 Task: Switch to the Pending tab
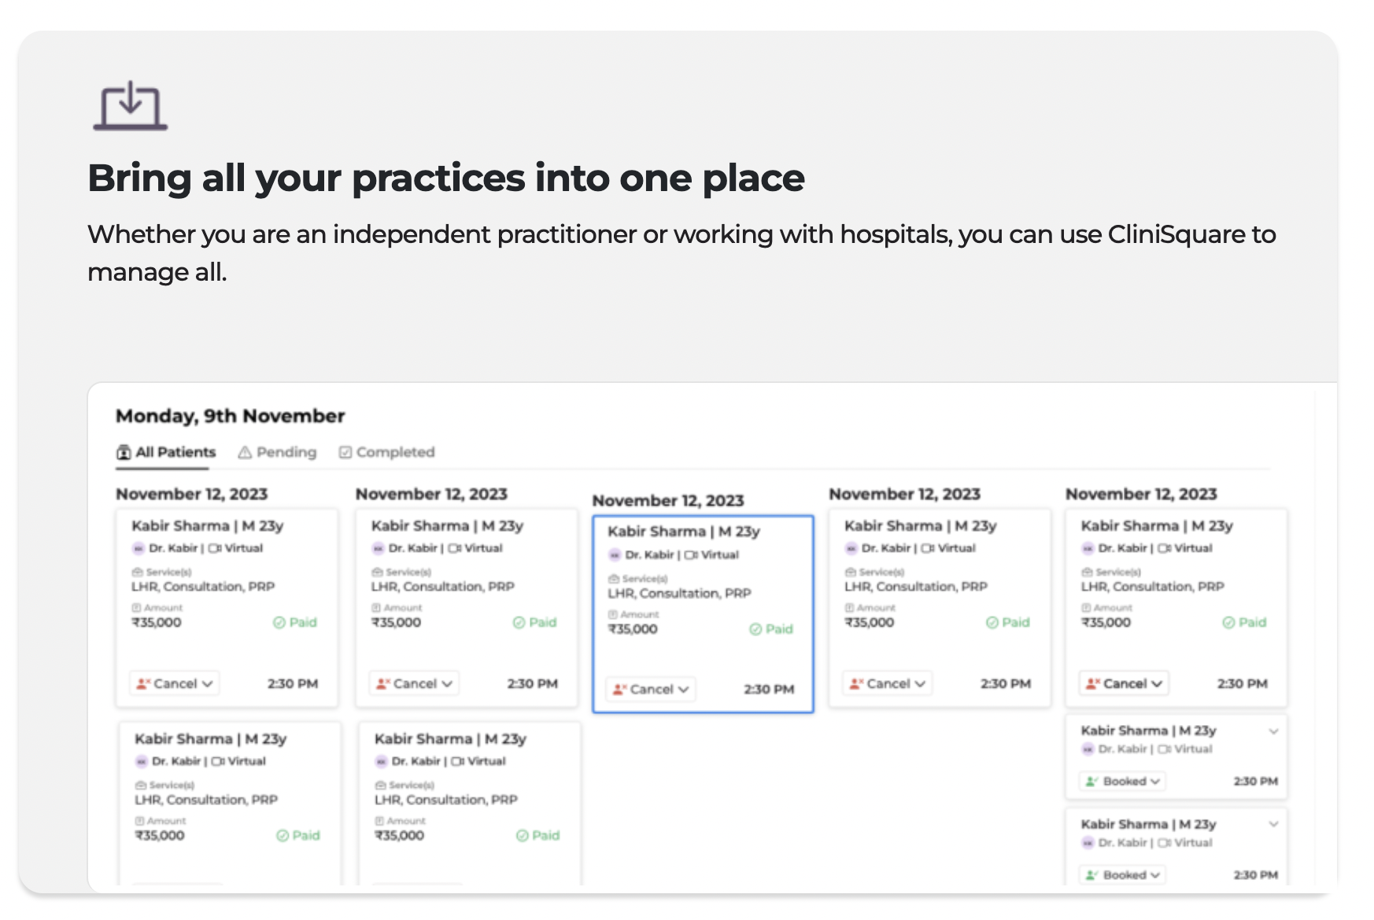click(286, 452)
